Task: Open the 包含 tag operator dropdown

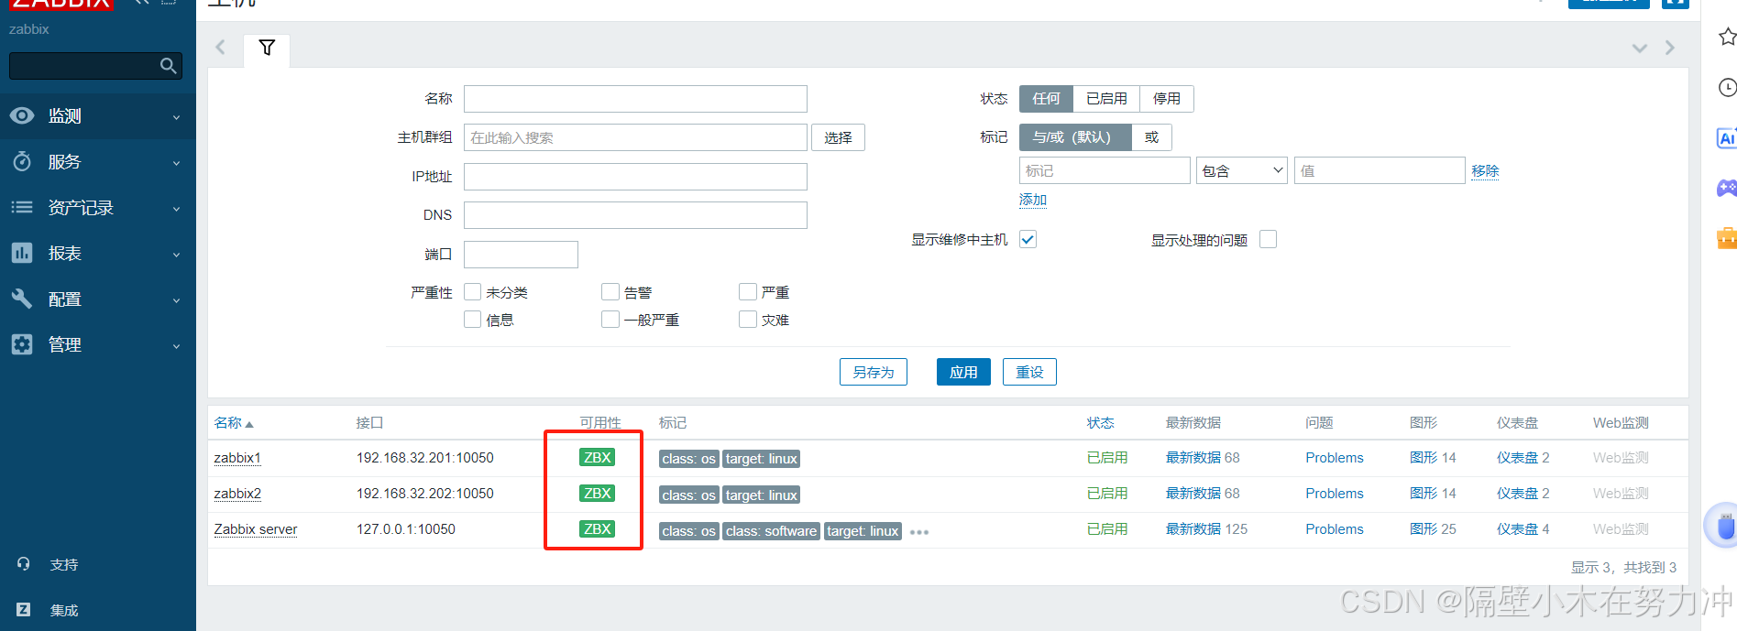Action: click(1242, 170)
